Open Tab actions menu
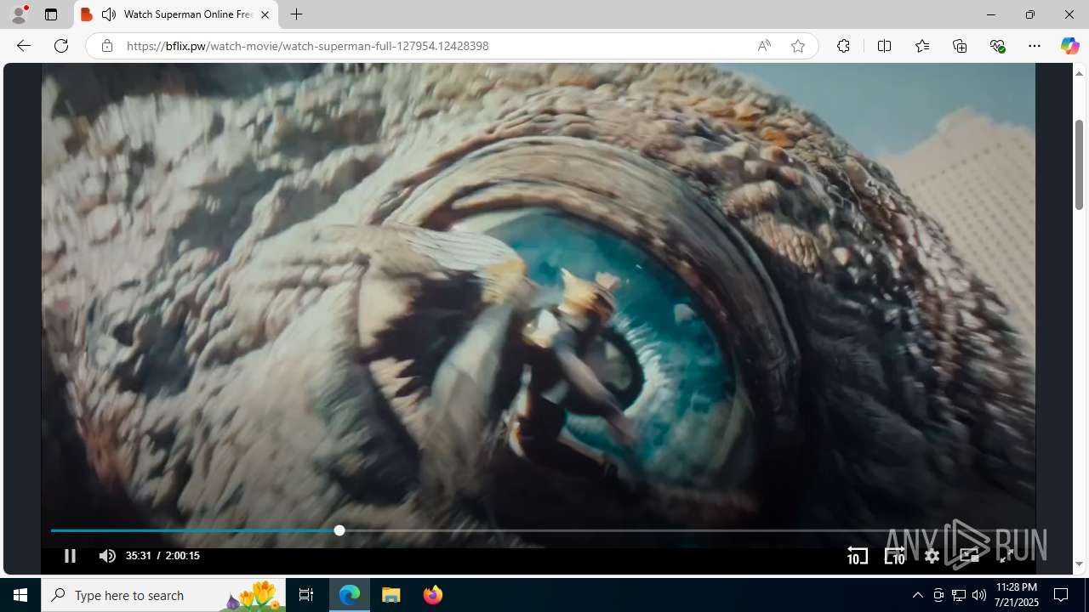Viewport: 1089px width, 612px height. pos(51,14)
